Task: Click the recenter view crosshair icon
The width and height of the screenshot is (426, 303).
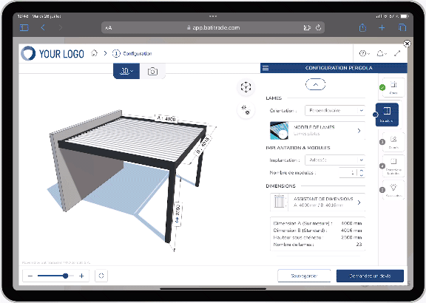Action: pyautogui.click(x=246, y=87)
